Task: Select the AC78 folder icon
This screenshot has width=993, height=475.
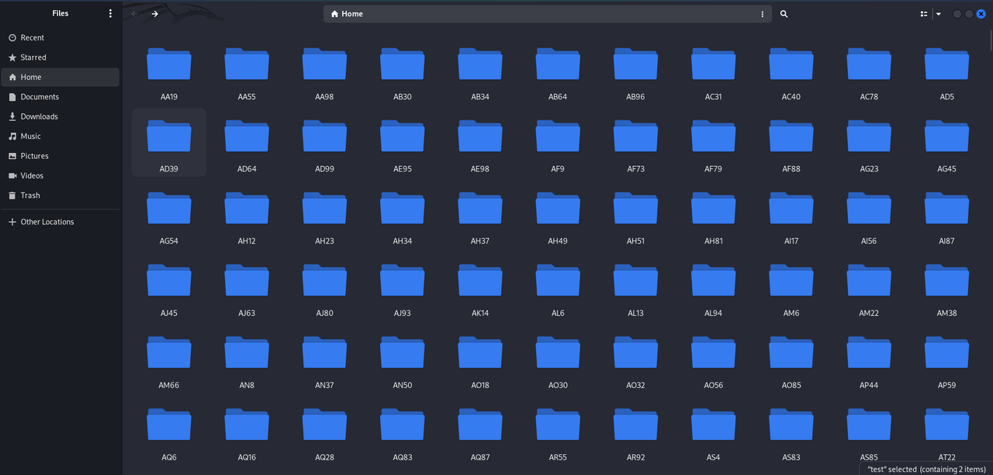Action: click(869, 64)
